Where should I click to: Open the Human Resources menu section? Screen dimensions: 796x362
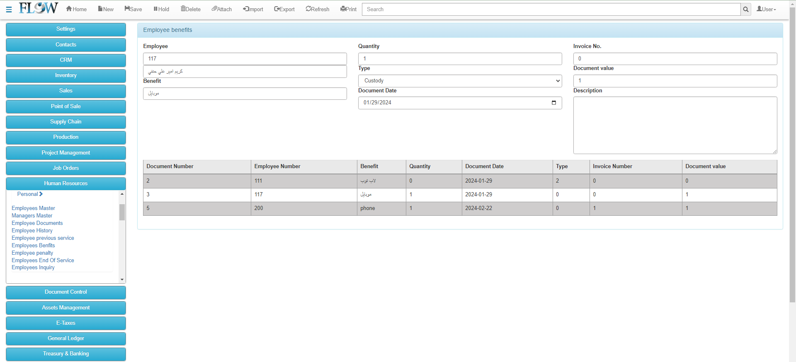click(x=66, y=183)
